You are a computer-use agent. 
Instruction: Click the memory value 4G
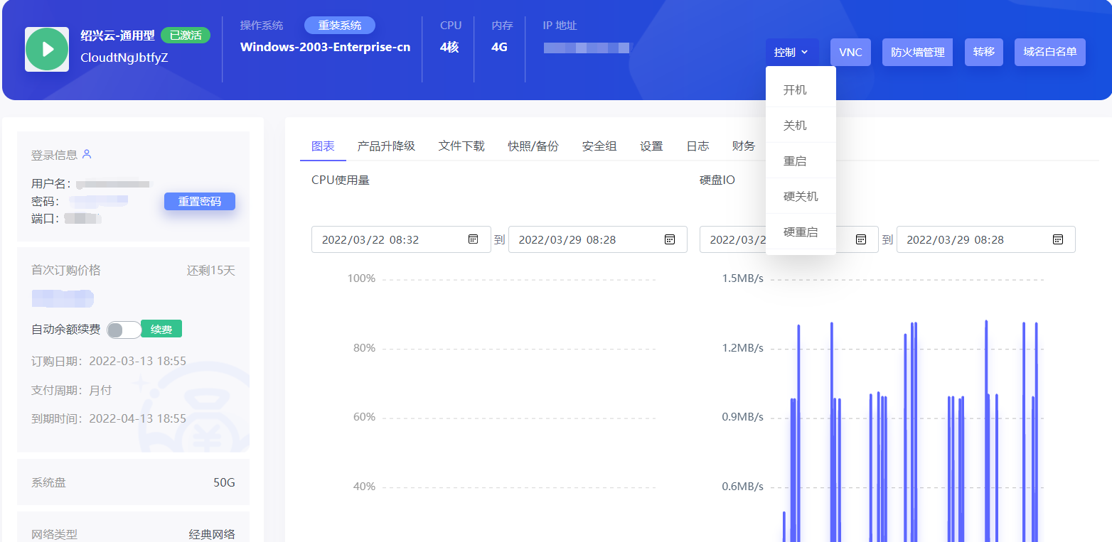[500, 48]
